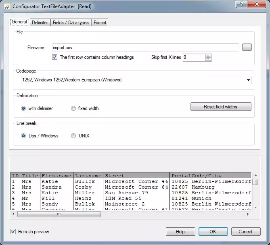The image size is (270, 245).
Task: Choose UNIX line break option
Action: coord(73,136)
